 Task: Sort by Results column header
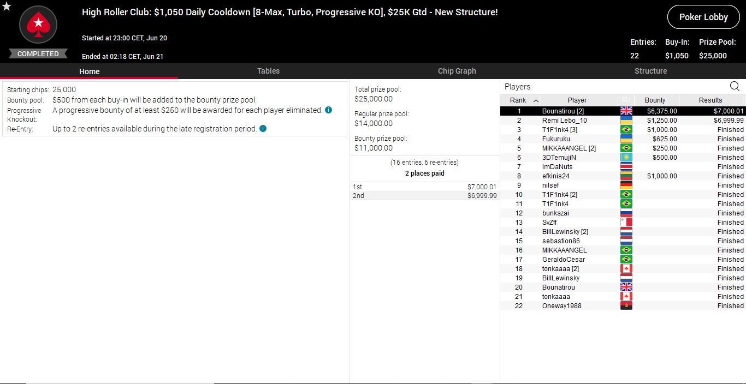(x=710, y=100)
